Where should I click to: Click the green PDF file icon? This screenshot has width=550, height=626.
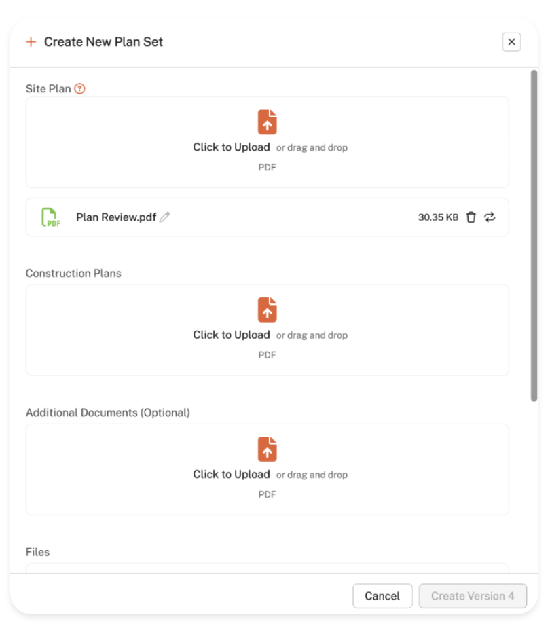tap(50, 217)
